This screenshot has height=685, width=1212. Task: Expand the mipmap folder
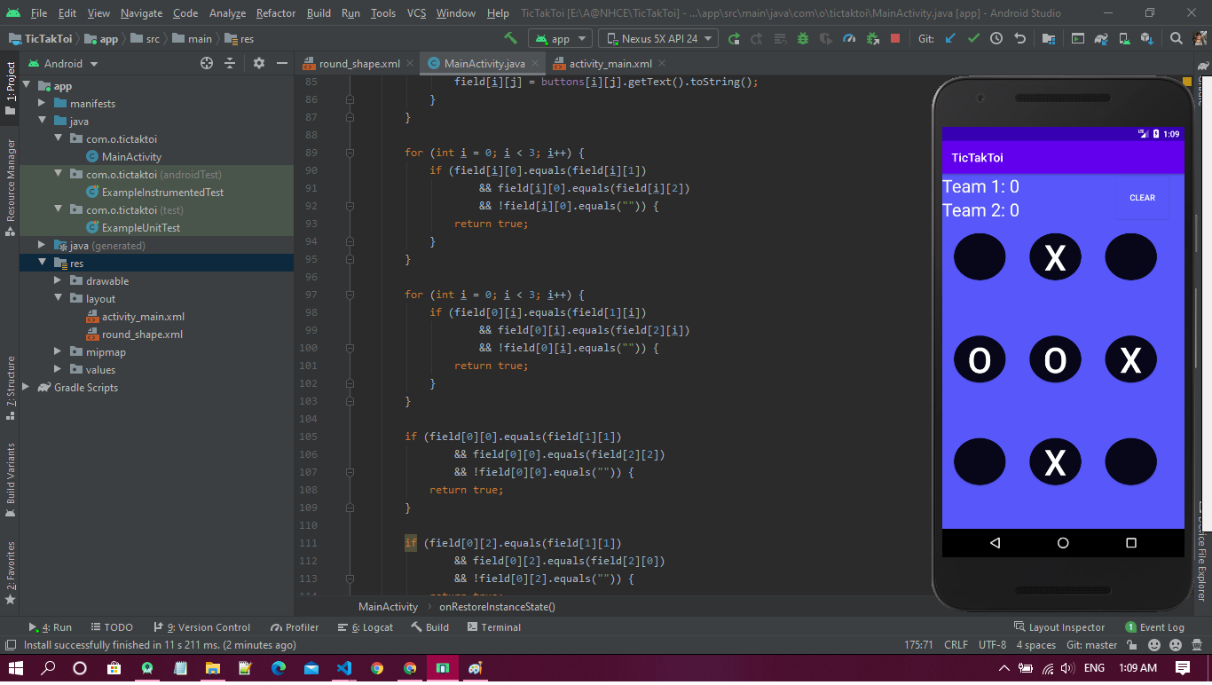tap(58, 352)
